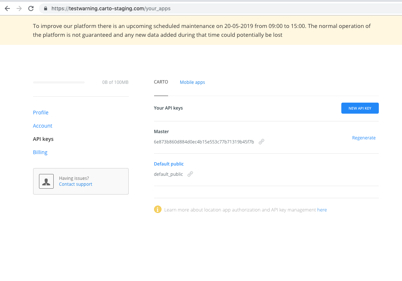Go back with the browser back arrow
Viewport: 402px width, 281px height.
pos(7,8)
